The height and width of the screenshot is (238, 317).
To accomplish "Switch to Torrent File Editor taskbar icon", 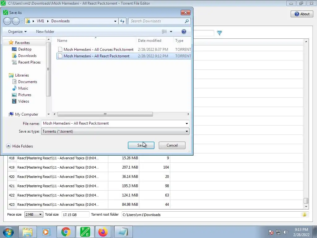I will [85, 232].
